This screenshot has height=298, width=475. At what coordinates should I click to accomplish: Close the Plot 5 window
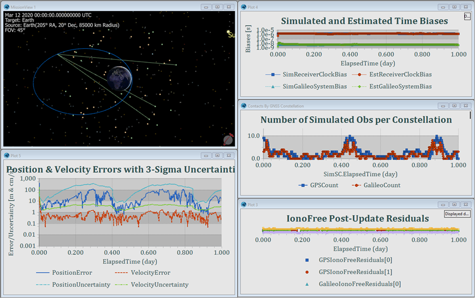click(229, 155)
